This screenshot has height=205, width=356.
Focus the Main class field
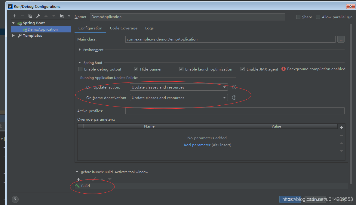coord(230,39)
